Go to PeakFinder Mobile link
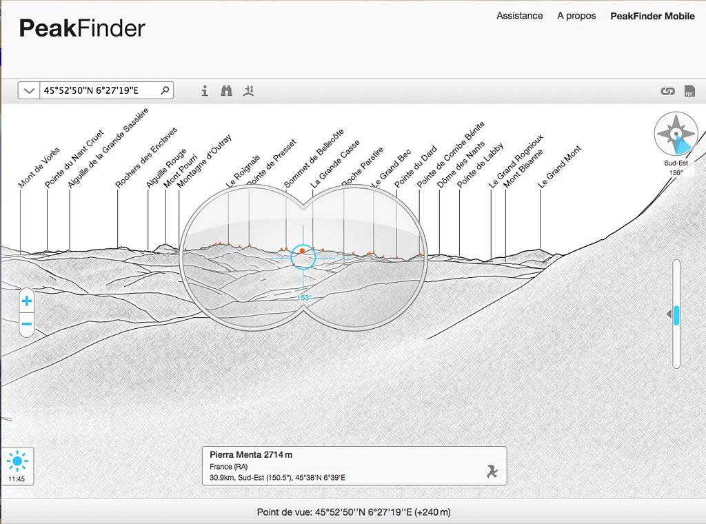 coord(652,16)
